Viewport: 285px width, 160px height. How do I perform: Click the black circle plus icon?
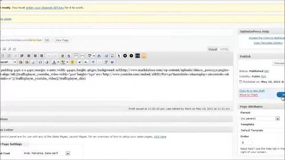(125, 56)
